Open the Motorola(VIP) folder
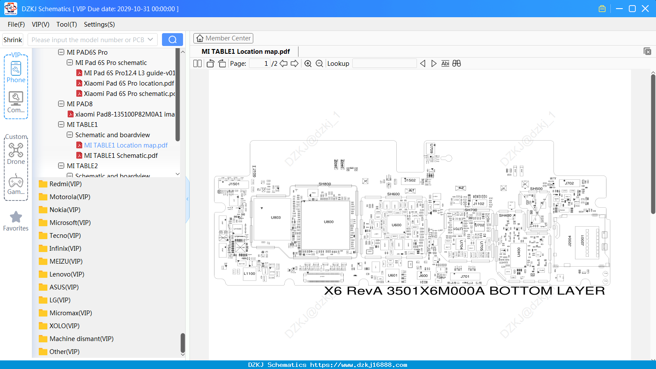This screenshot has height=369, width=656. pos(65,197)
